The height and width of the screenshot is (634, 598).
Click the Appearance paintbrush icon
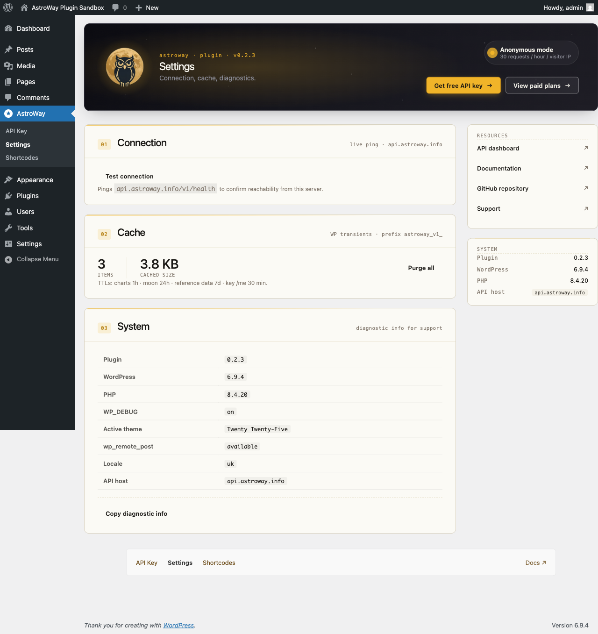coord(8,180)
